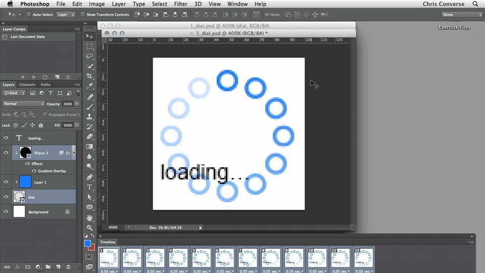Open Spotlight search icon

point(475,4)
